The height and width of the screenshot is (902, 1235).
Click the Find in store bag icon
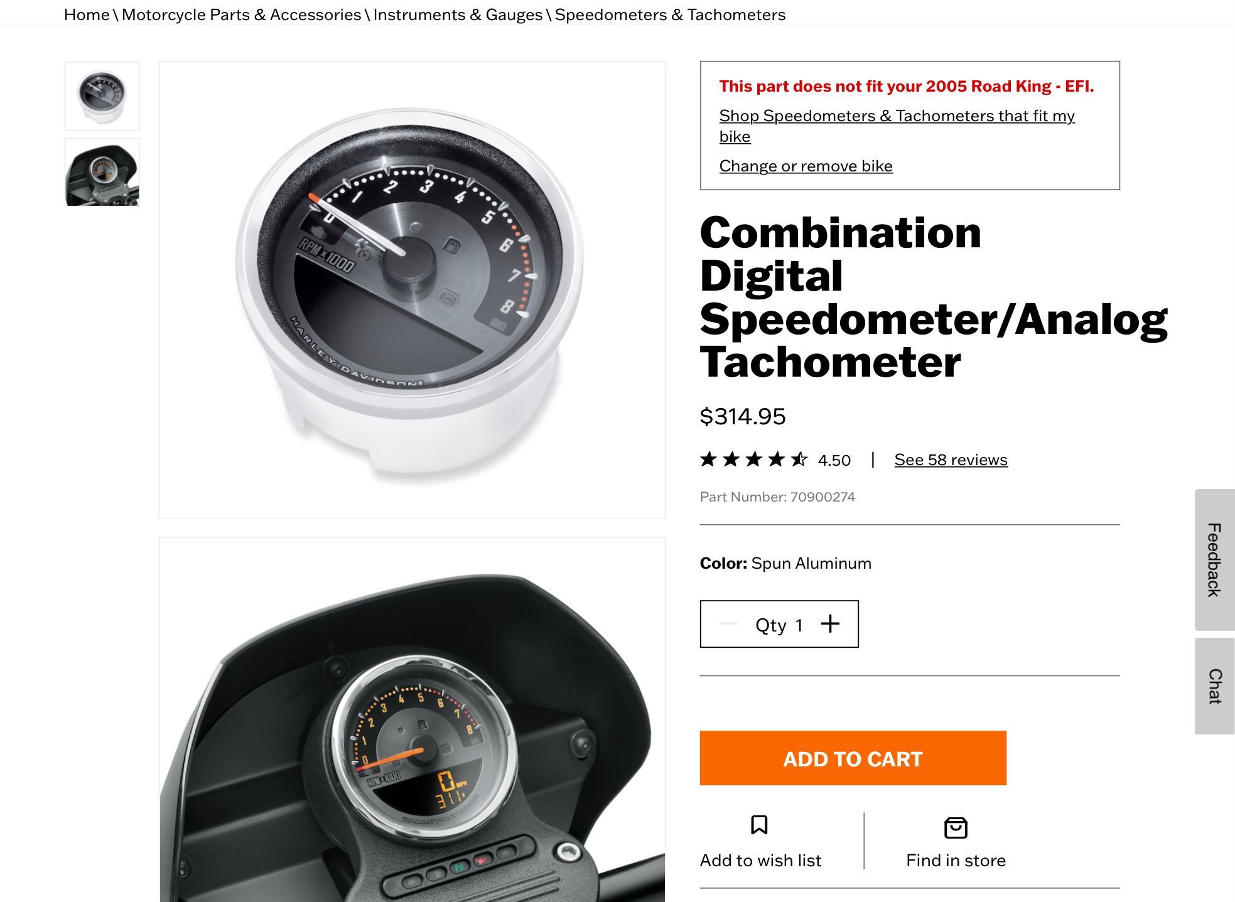(x=956, y=827)
